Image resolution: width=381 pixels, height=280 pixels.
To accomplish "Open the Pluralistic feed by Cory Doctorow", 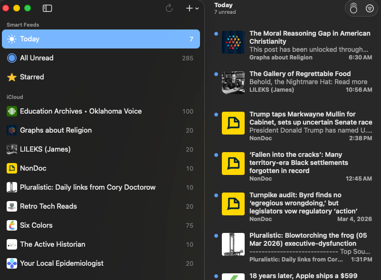I will (x=87, y=187).
